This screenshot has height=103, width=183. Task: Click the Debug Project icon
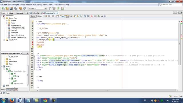coord(62,8)
